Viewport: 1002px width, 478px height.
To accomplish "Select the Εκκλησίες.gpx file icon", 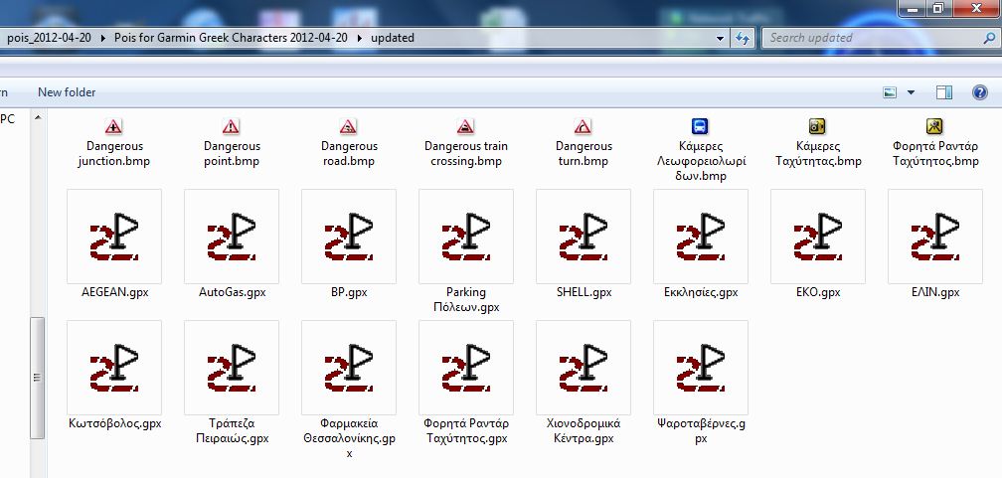I will click(701, 237).
